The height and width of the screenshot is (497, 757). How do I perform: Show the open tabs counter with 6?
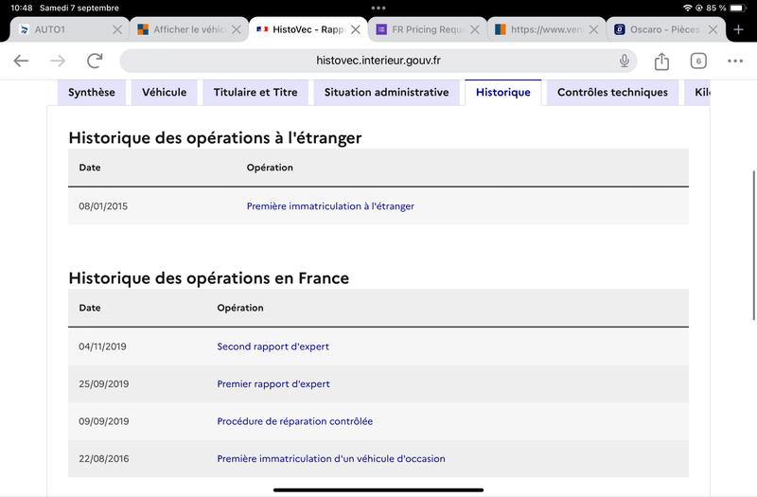point(698,61)
